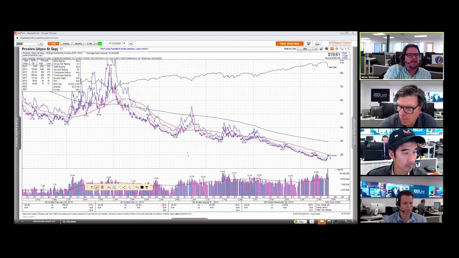The height and width of the screenshot is (258, 459).
Task: Click the Play button in bottom bar
Action: [x=300, y=221]
